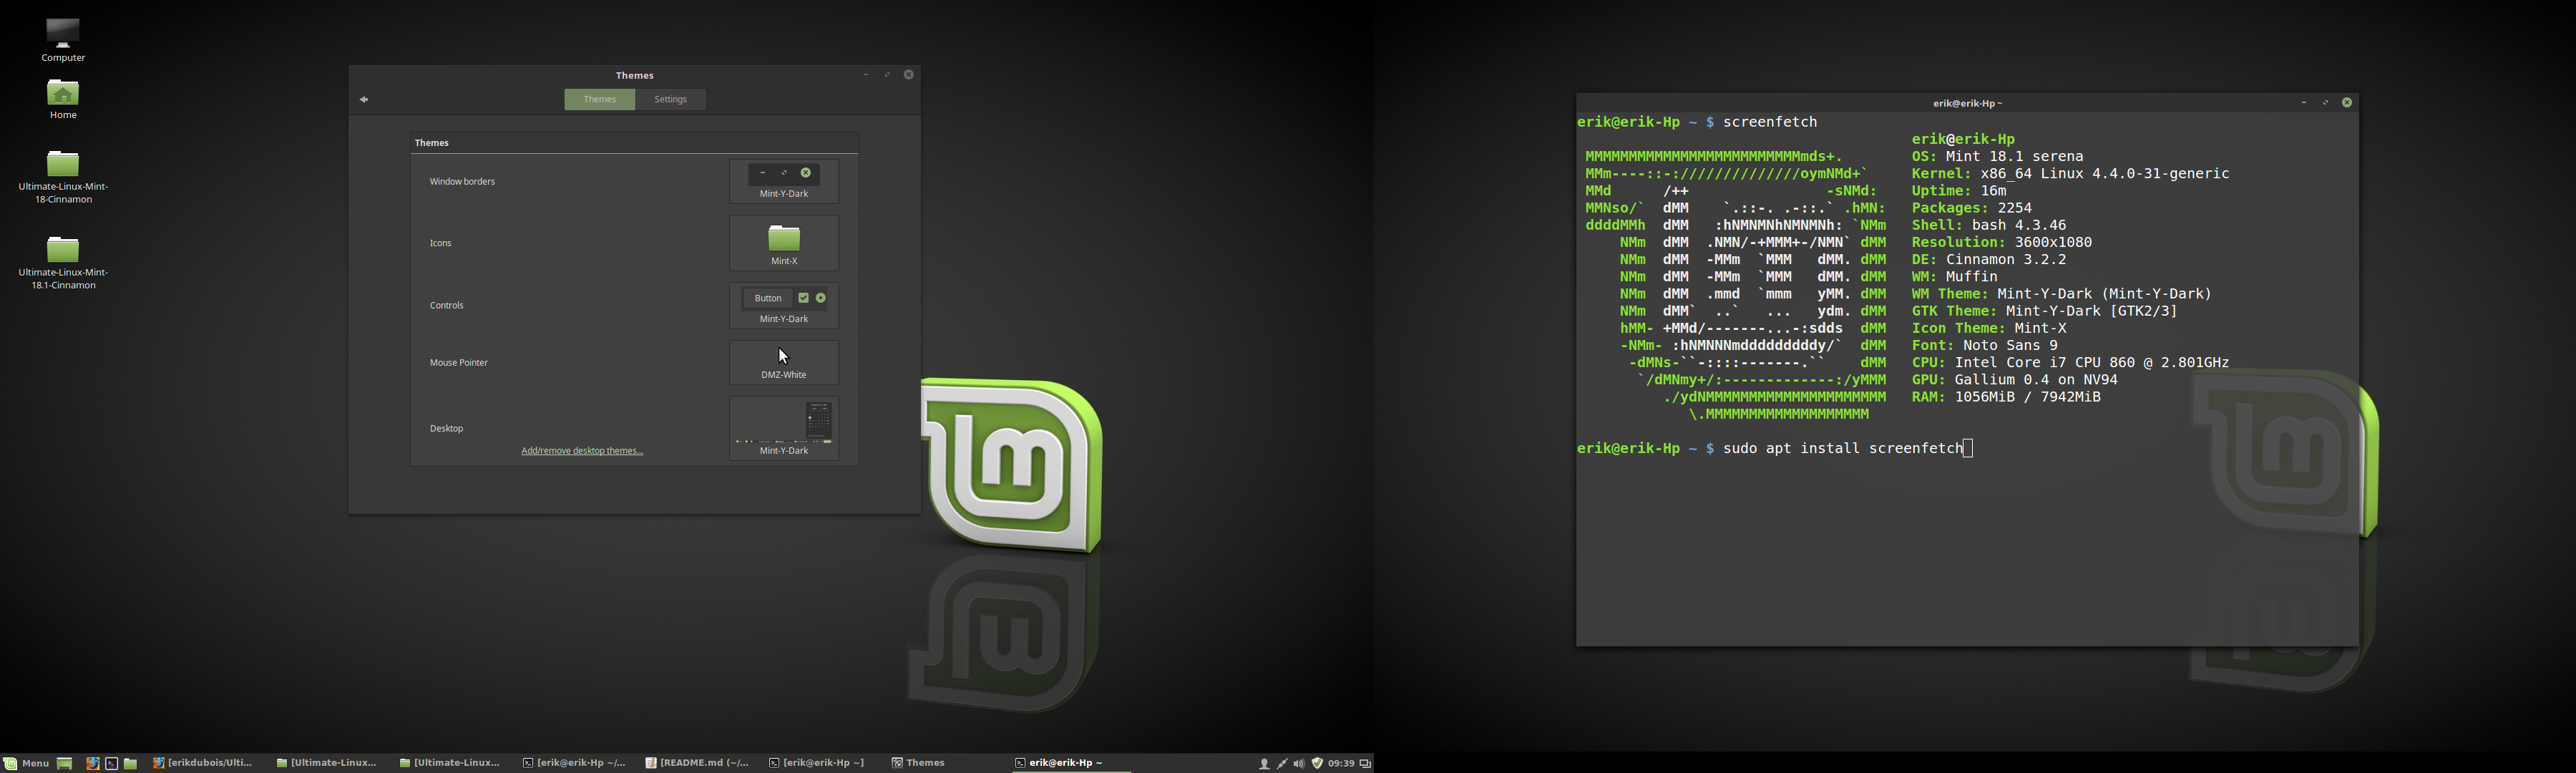The width and height of the screenshot is (2576, 773).
Task: Click the 'Packages: 2254' terminal line
Action: (x=1972, y=209)
